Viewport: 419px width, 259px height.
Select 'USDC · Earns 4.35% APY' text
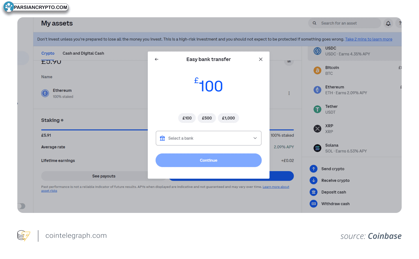(x=348, y=54)
